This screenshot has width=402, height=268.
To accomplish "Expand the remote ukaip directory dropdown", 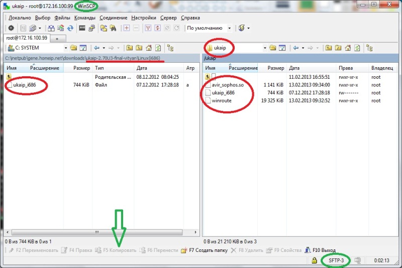I will click(264, 48).
